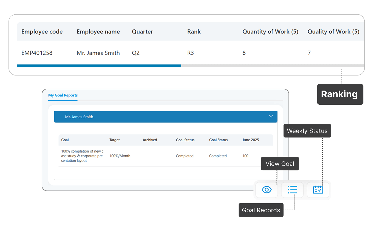Select employee code EMP401258
Viewport: 373px width, 237px height.
click(37, 53)
